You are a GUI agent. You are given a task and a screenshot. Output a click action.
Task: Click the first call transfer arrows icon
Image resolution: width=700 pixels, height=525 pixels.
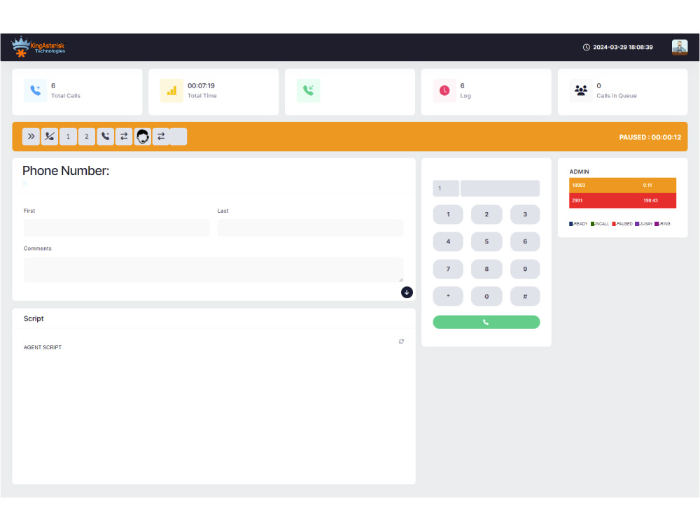(124, 136)
